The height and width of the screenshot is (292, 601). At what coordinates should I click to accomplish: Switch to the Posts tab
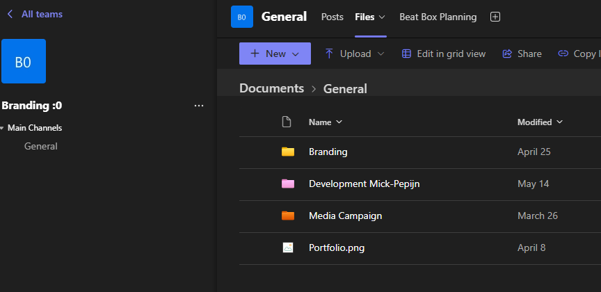[x=332, y=17]
